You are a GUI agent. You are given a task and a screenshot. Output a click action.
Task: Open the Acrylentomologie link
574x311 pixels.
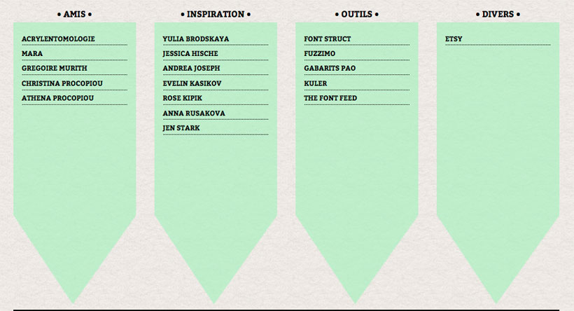58,39
